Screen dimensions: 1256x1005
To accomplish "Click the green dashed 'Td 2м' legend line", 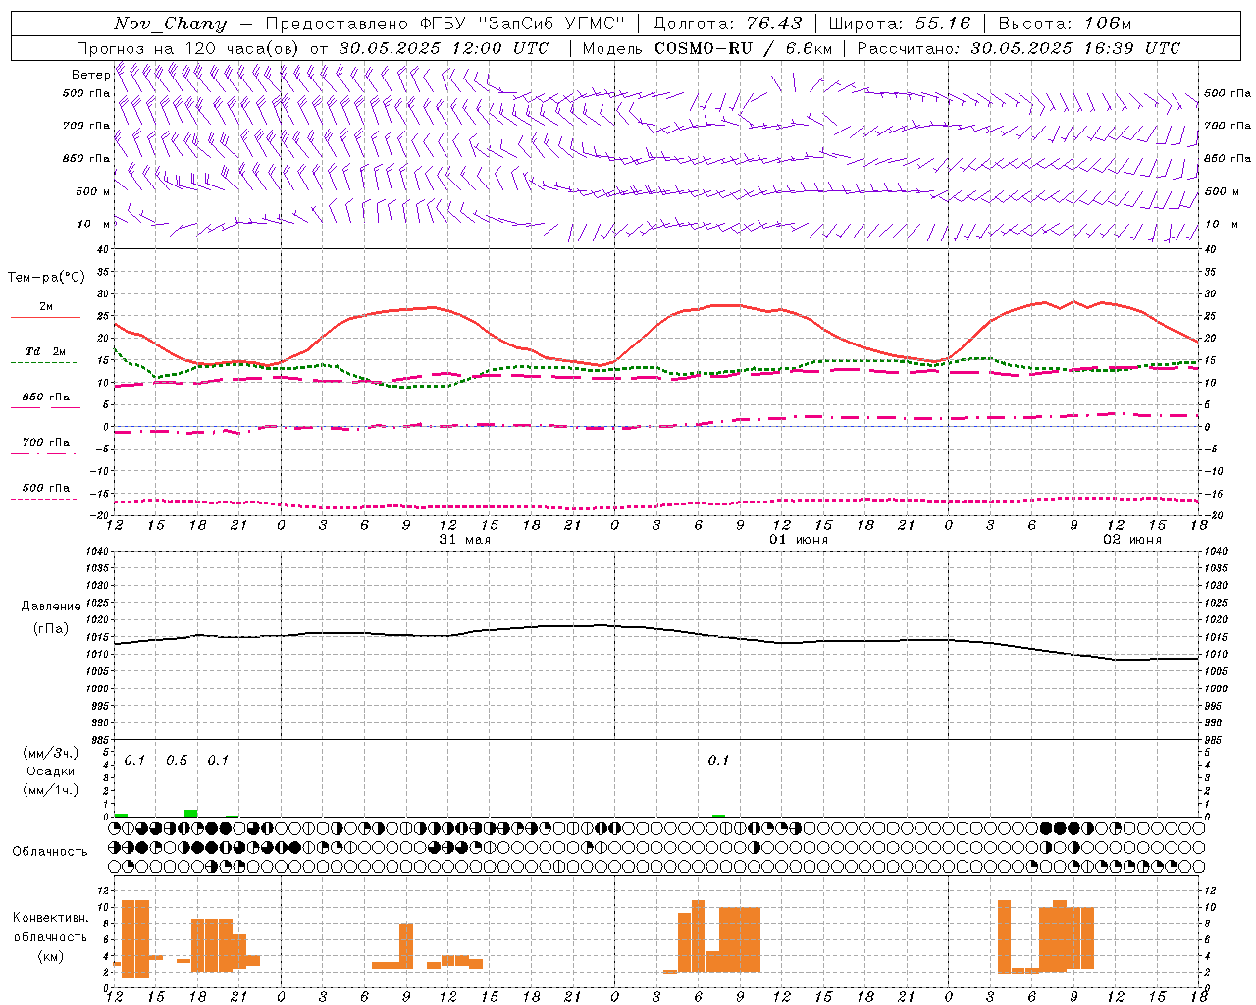I will point(43,362).
